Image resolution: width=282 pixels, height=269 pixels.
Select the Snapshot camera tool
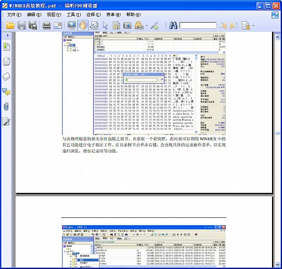(127, 25)
